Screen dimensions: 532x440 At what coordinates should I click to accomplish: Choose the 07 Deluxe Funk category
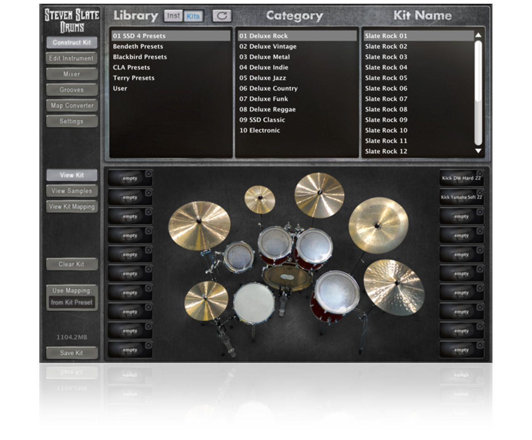coord(297,99)
